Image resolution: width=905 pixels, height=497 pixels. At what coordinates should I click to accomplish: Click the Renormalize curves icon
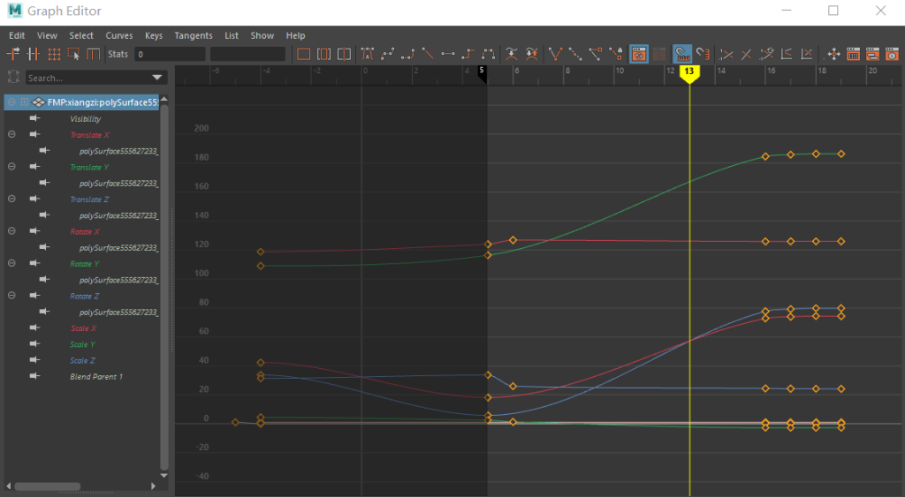[766, 54]
